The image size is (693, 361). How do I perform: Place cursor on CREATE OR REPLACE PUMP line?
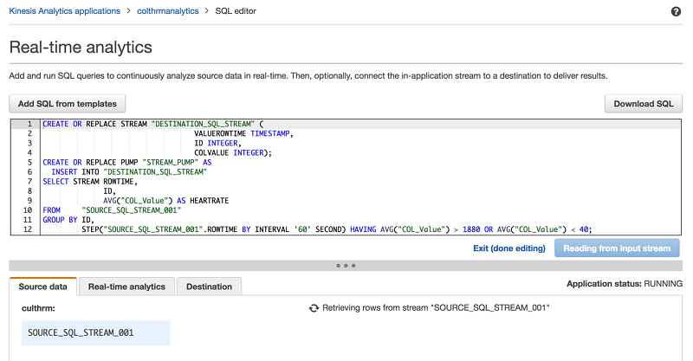[x=126, y=162]
